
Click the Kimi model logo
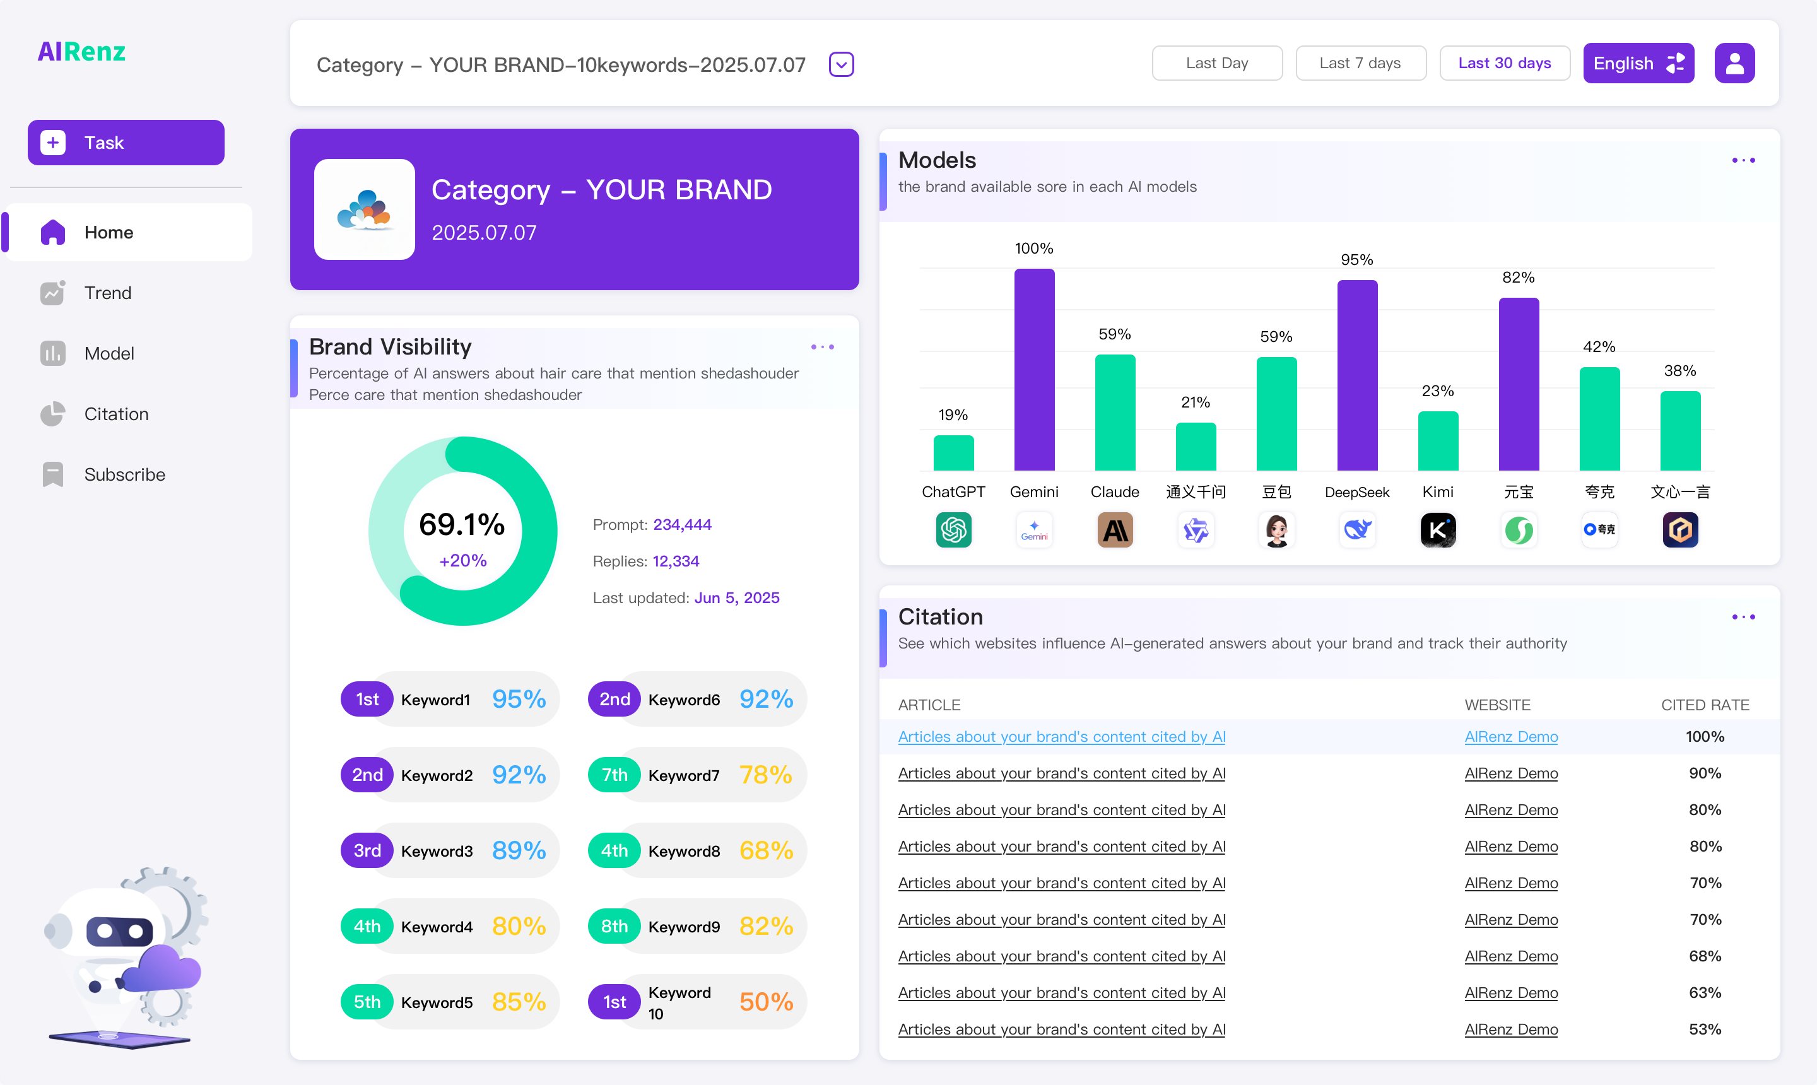1438,529
